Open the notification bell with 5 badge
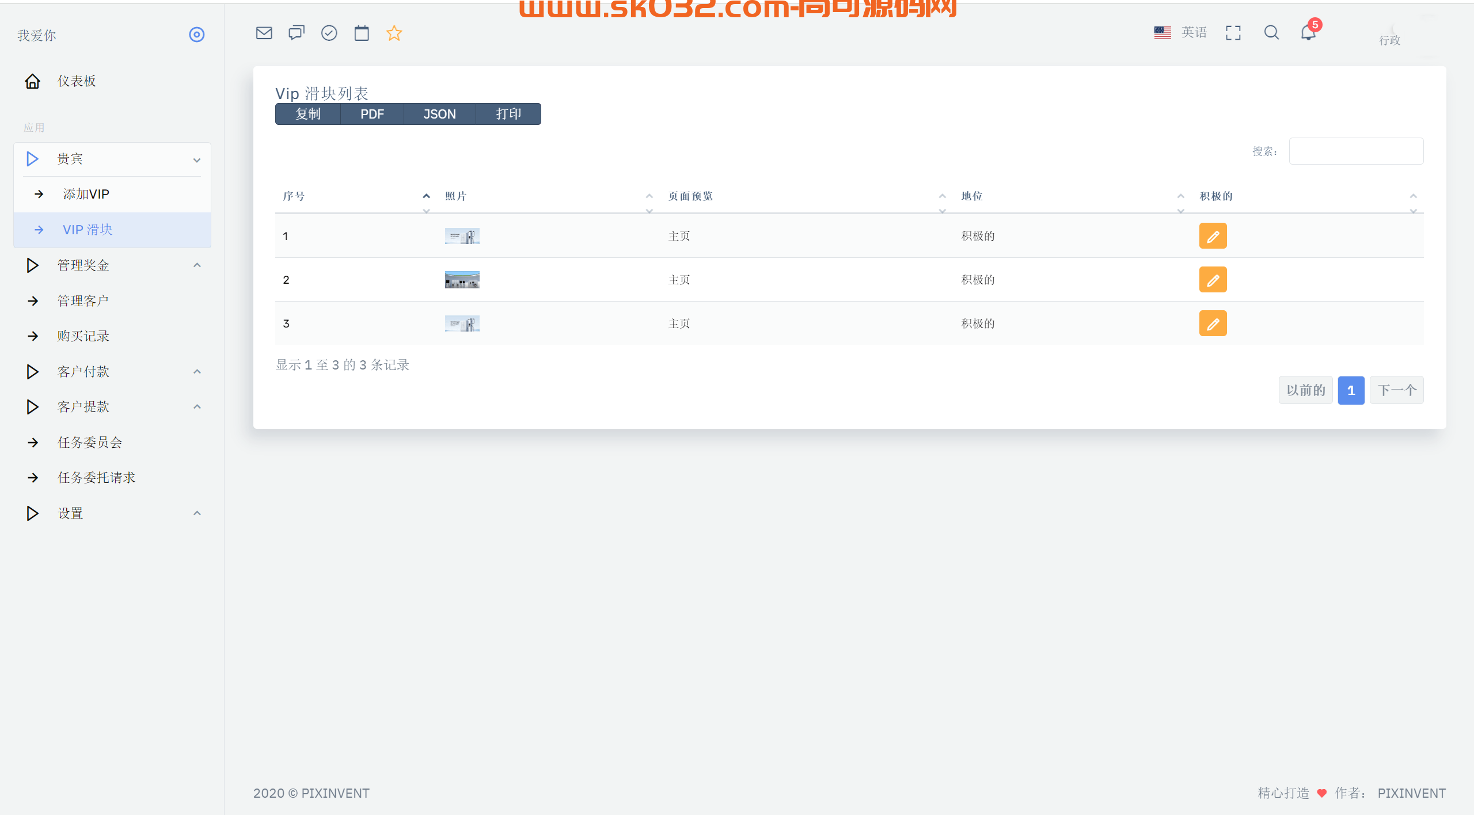The width and height of the screenshot is (1474, 815). (1309, 32)
